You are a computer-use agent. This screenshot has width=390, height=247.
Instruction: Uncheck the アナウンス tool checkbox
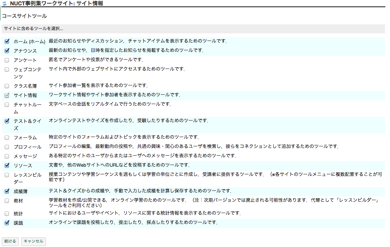pyautogui.click(x=7, y=51)
